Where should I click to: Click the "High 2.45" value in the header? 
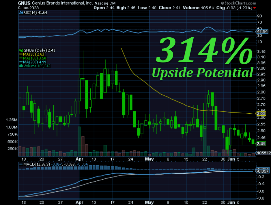coord(126,8)
